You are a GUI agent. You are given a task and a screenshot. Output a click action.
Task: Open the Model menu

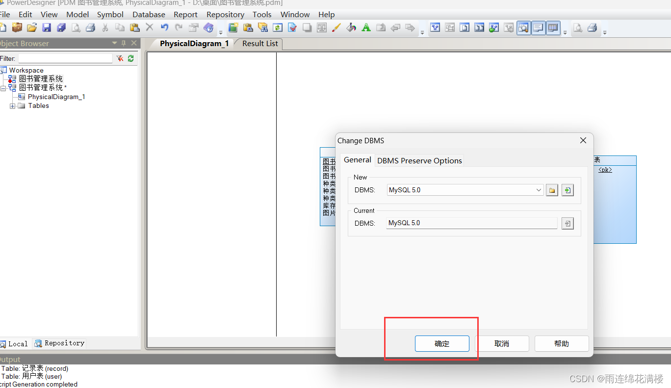77,14
